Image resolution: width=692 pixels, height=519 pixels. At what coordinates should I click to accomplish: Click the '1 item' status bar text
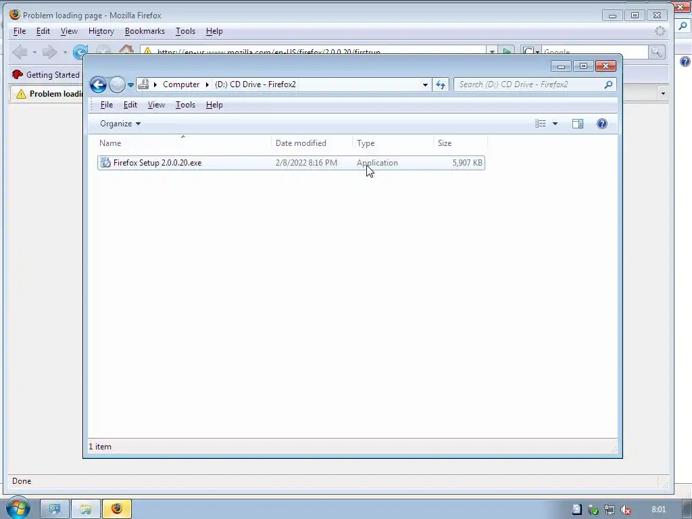coord(100,447)
